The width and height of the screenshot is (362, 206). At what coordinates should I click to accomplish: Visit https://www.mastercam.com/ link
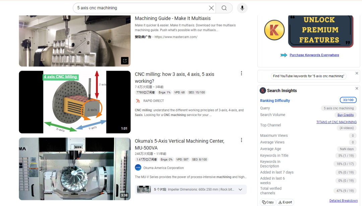(176, 37)
